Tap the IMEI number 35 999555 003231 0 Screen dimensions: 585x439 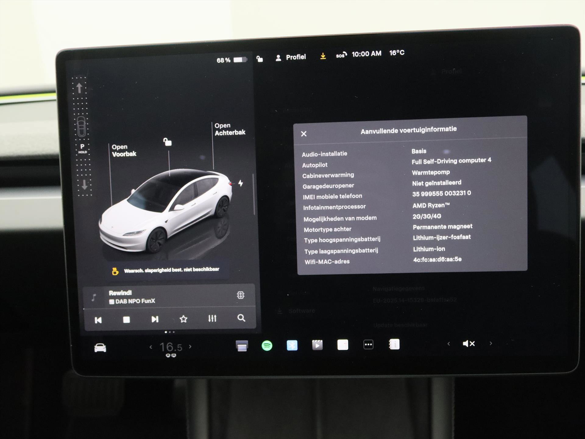[x=441, y=193]
